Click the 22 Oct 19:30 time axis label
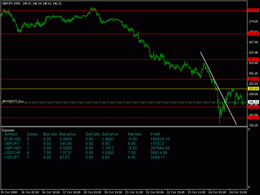The image size is (260, 195). pyautogui.click(x=176, y=192)
